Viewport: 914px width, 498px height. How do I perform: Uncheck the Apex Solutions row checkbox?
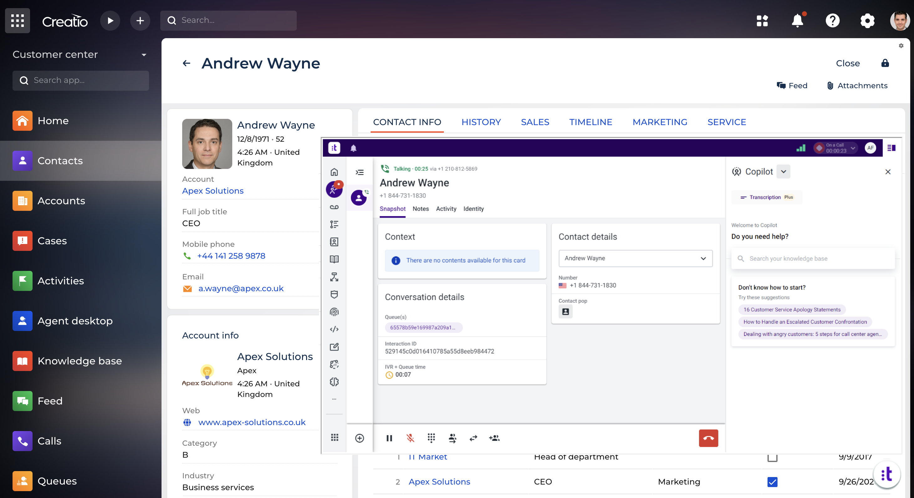point(772,482)
